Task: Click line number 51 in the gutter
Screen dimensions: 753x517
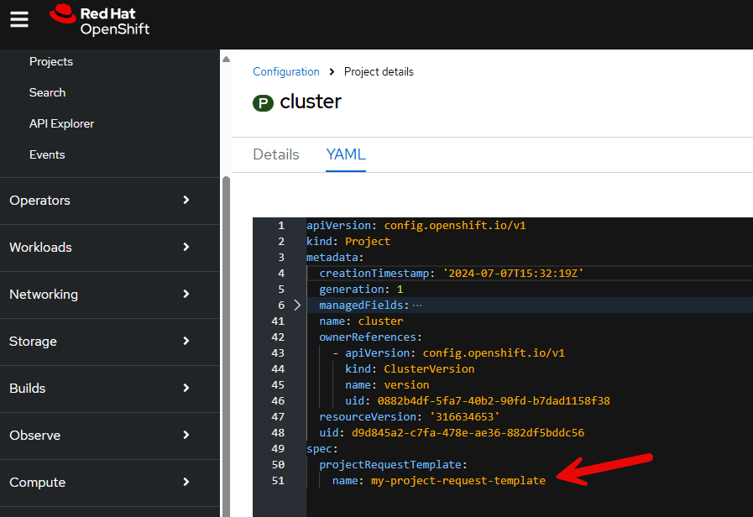Action: [x=278, y=481]
